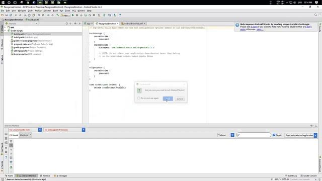322x181 pixels.
Task: Click the logcat search input field
Action: click(254, 135)
